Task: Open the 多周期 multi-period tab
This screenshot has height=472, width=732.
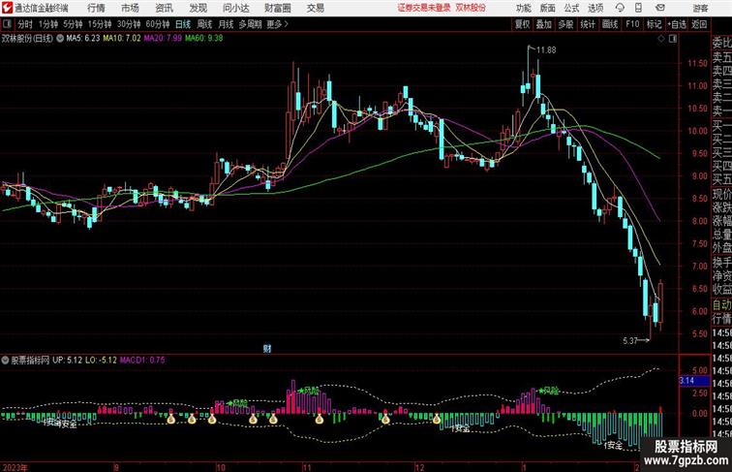Action: (250, 24)
